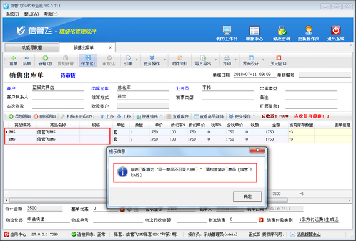Viewport: 356px width, 241px height.
Task: Expand the 引单 dropdown arrow
Action: [137, 60]
